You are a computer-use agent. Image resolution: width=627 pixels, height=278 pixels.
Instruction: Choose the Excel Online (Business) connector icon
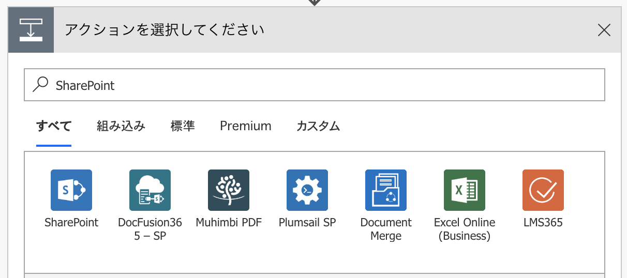coord(465,190)
